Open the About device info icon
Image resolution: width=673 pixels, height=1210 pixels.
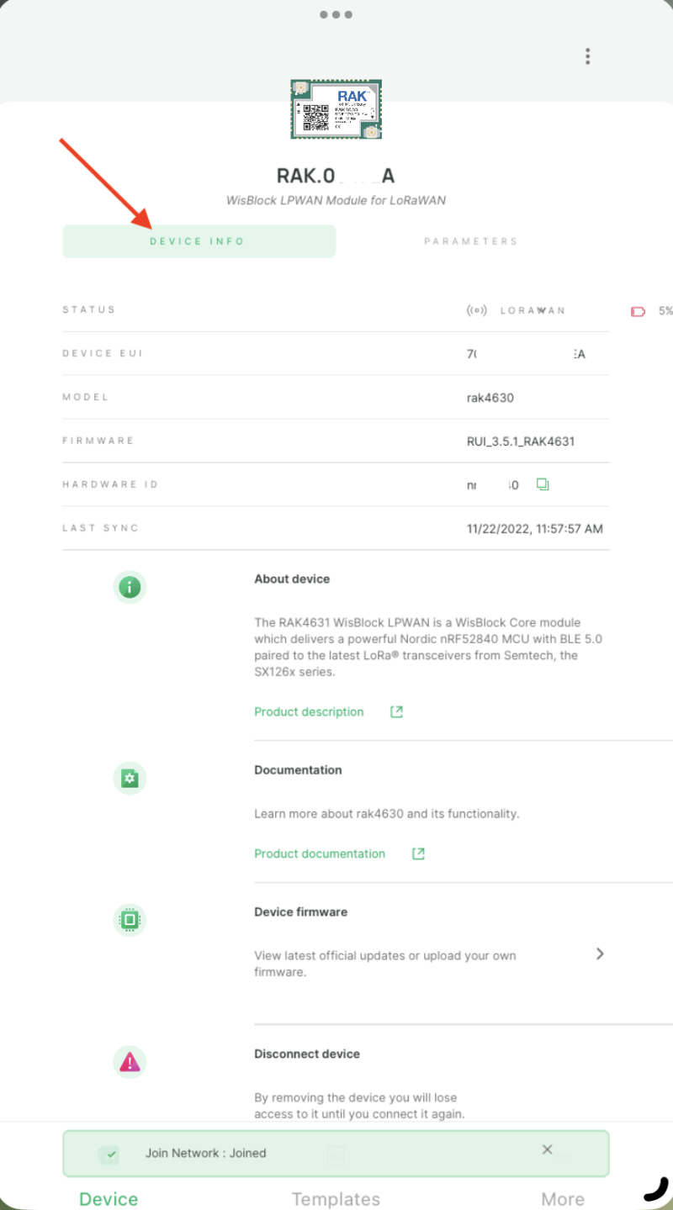click(130, 587)
